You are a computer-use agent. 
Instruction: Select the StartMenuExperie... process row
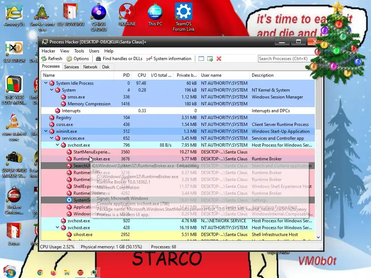coord(178,152)
